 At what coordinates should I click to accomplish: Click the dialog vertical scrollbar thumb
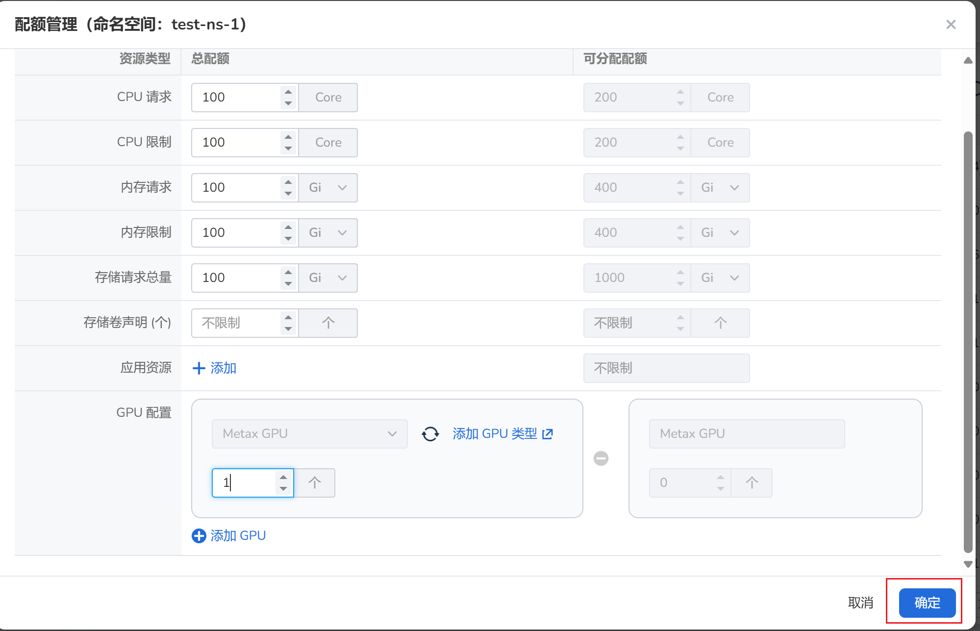point(968,342)
